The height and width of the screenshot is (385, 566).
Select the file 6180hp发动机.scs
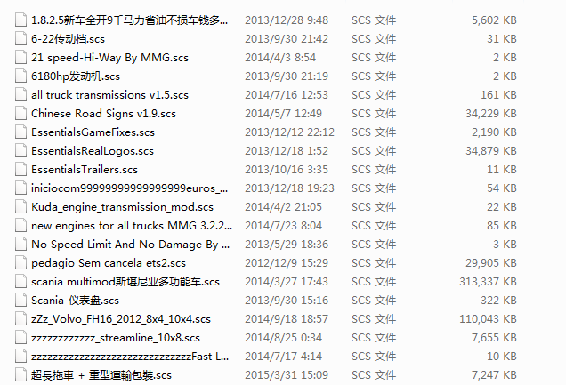click(x=76, y=76)
